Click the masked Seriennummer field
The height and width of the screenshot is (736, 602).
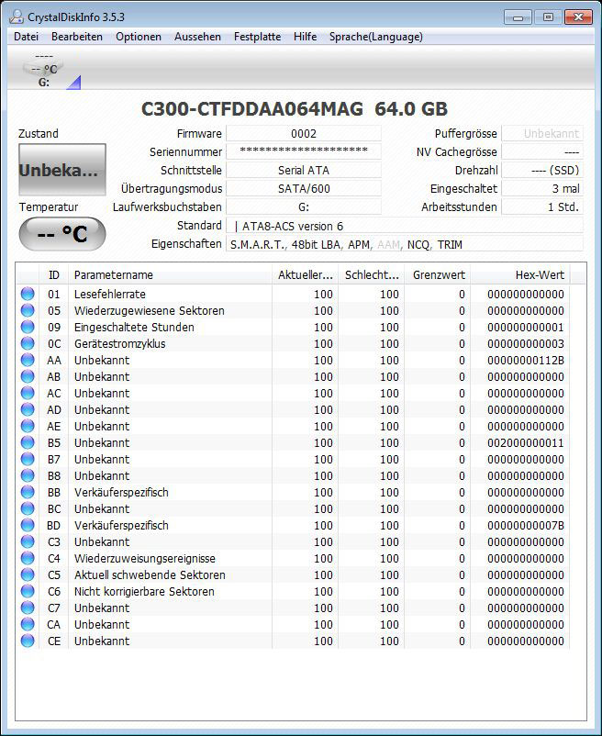(x=304, y=151)
